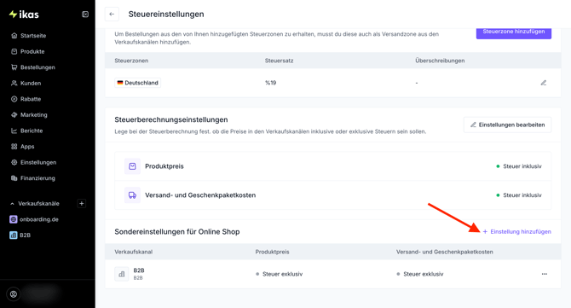Click the Steuerzone hinzufügen button
571x308 pixels.
pyautogui.click(x=513, y=32)
